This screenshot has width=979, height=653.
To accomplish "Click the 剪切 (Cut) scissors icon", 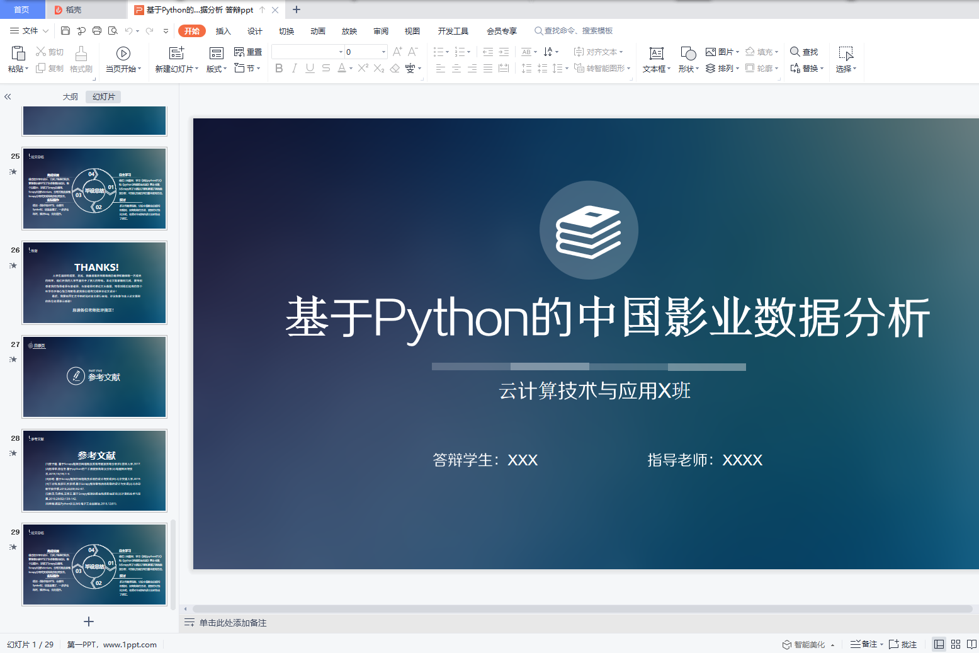I will tap(41, 52).
